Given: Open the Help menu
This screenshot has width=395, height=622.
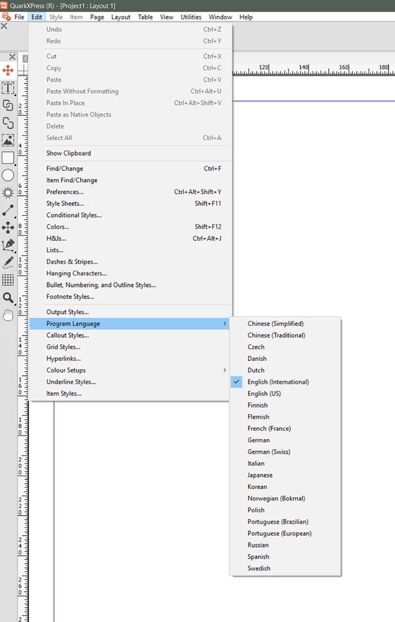Looking at the screenshot, I should (x=246, y=17).
